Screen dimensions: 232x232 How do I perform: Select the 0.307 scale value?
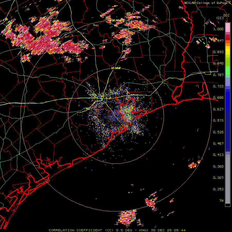click(x=218, y=178)
